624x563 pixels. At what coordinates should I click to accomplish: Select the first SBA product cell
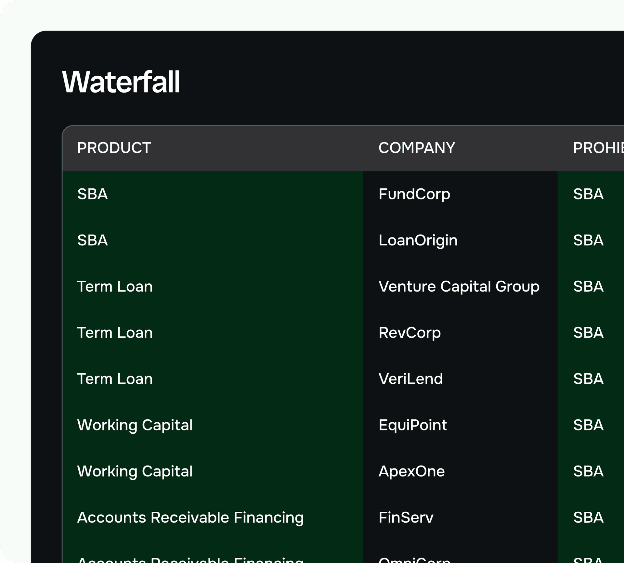93,194
